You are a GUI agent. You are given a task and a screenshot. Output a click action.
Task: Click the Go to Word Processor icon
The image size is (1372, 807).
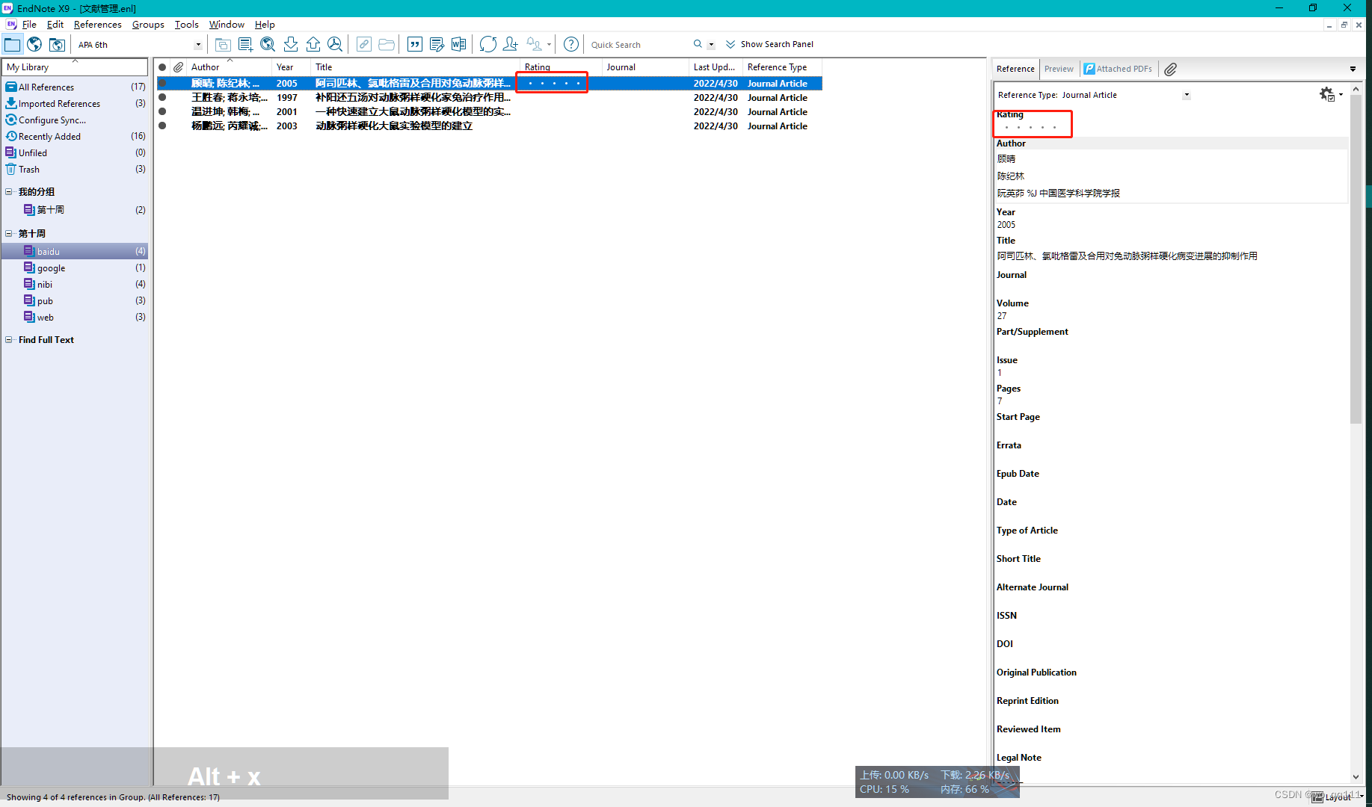458,44
